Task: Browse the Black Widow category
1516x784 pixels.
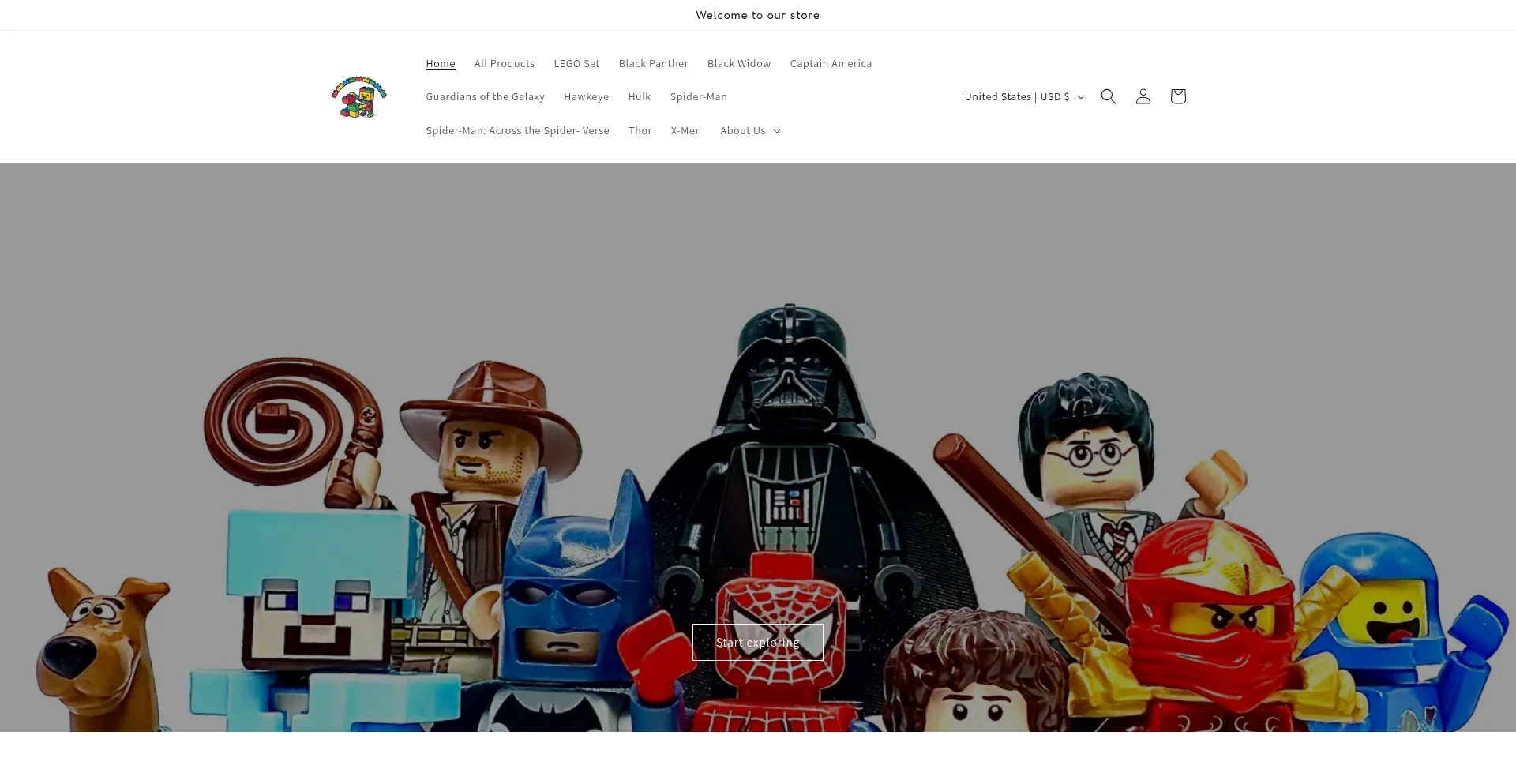Action: 739,63
